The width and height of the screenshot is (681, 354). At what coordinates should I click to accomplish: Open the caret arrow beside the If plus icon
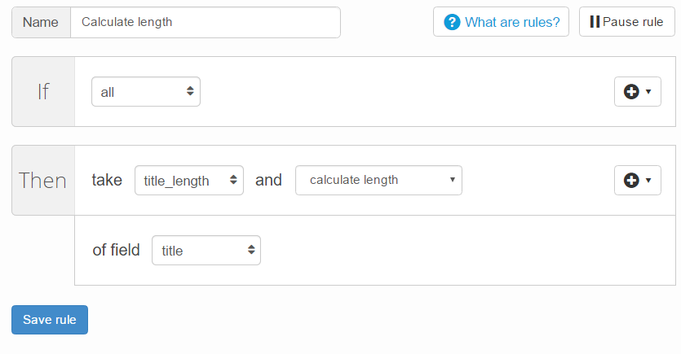coord(648,92)
